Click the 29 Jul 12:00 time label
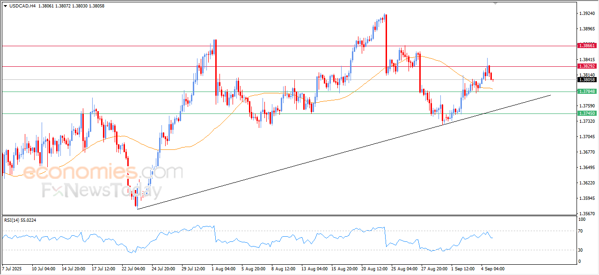599x275 pixels. tap(193, 269)
